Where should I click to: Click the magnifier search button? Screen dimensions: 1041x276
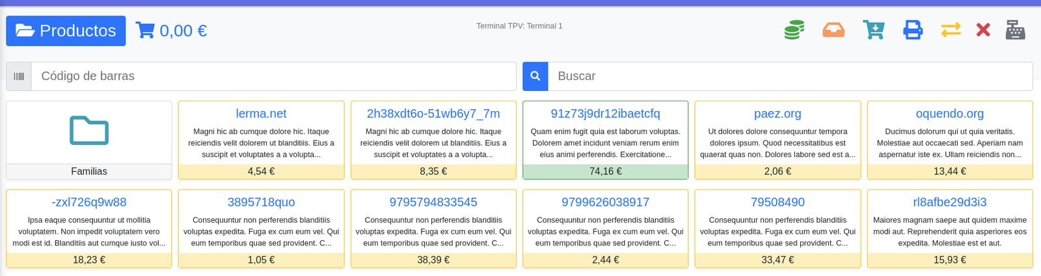(535, 77)
